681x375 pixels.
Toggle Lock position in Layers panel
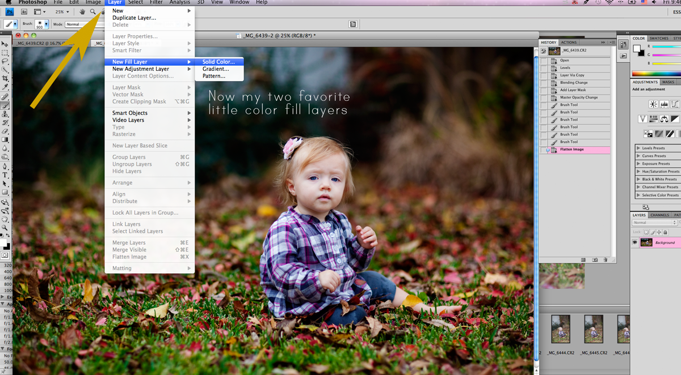[x=659, y=232]
